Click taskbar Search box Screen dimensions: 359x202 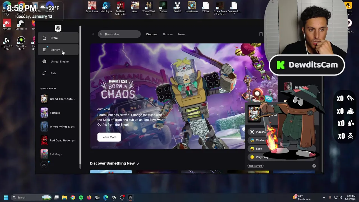(x=32, y=198)
